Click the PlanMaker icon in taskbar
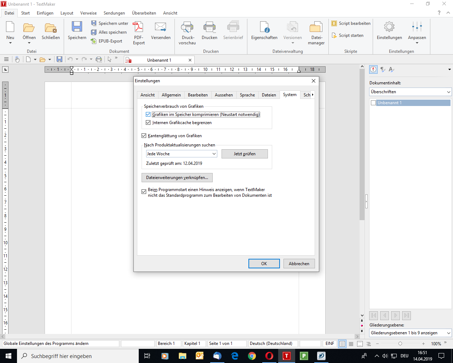 [x=304, y=356]
